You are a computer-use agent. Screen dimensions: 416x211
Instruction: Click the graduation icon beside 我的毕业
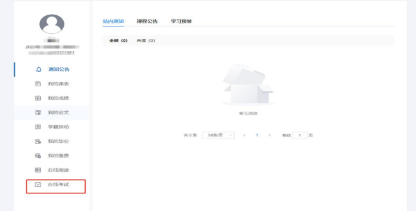pyautogui.click(x=38, y=141)
